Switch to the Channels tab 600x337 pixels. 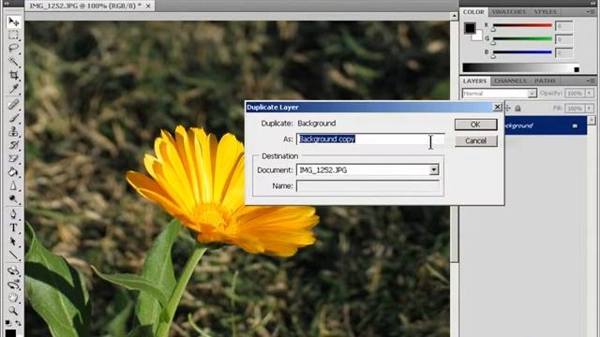510,81
